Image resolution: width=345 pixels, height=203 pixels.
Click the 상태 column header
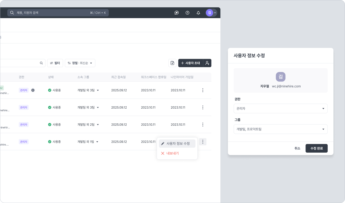click(x=51, y=77)
